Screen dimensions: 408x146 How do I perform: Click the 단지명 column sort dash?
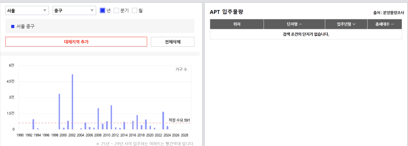click(300, 24)
